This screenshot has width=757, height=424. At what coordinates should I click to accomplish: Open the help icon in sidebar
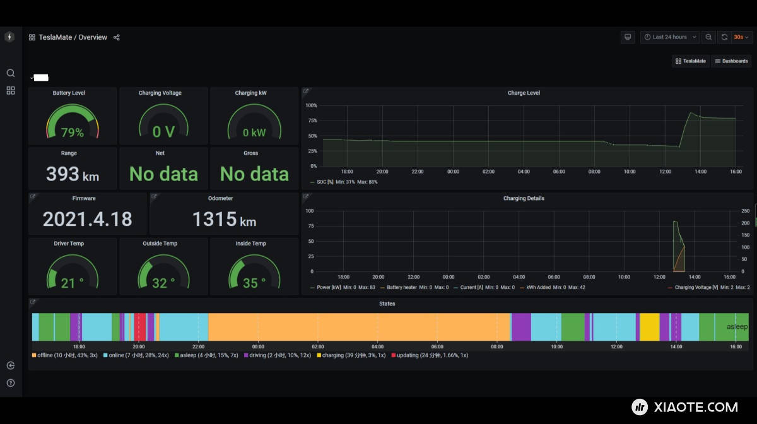11,382
